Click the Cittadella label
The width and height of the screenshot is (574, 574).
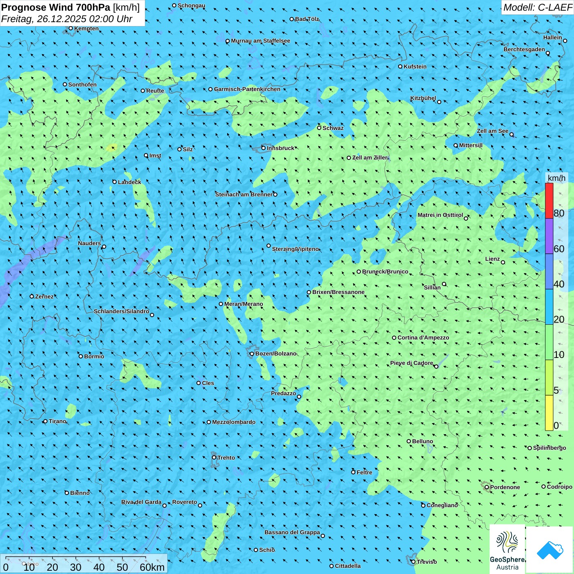tap(348, 566)
